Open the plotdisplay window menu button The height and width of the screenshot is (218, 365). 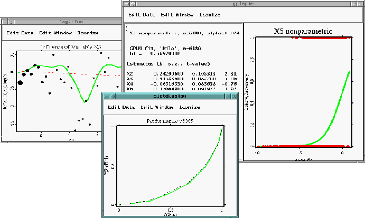click(x=106, y=96)
